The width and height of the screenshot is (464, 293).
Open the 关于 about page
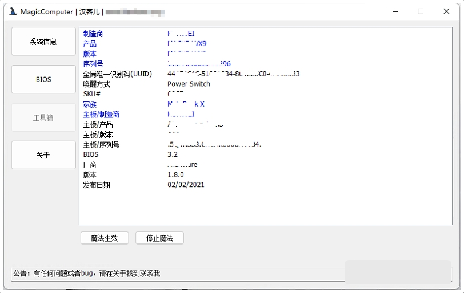coord(43,155)
